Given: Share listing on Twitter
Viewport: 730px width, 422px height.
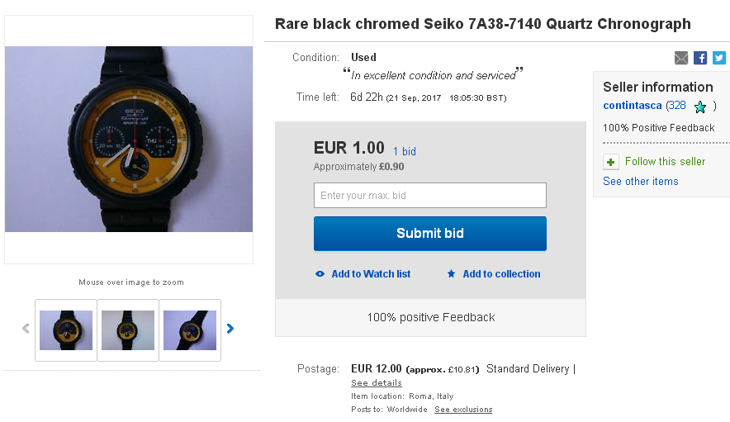Looking at the screenshot, I should pos(719,58).
